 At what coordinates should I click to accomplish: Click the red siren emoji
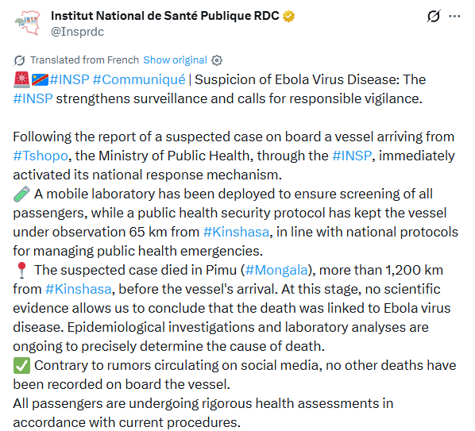[x=21, y=79]
